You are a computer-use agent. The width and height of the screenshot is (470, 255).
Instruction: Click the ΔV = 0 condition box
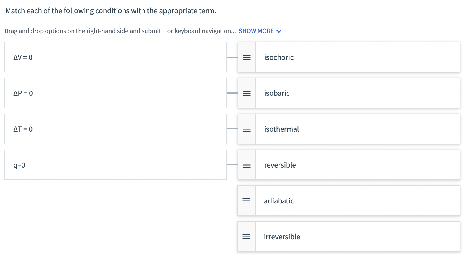[x=115, y=57]
